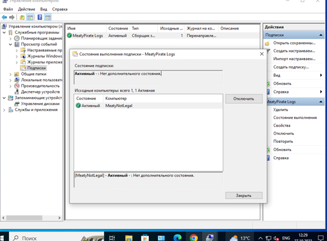Image resolution: width=327 pixels, height=241 pixels.
Task: Click the Task Scheduler clock icon
Action: [17, 38]
